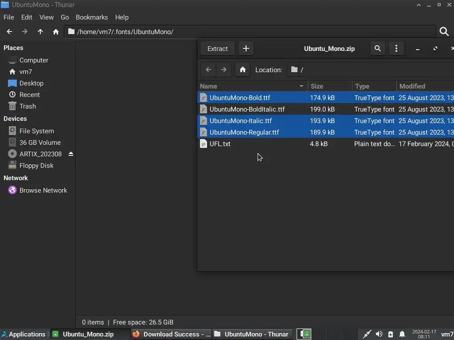This screenshot has height=340, width=454.
Task: Open the Applications menu in taskbar
Action: [24, 334]
